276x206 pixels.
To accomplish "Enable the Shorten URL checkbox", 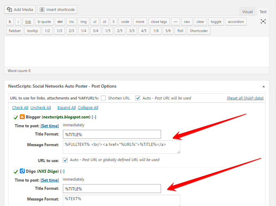I will pos(103,98).
